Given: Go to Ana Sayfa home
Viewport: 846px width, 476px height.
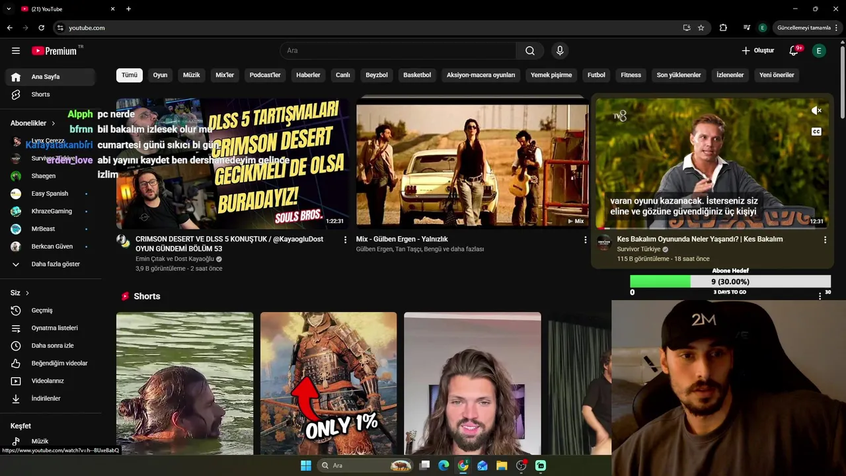Looking at the screenshot, I should (51, 77).
